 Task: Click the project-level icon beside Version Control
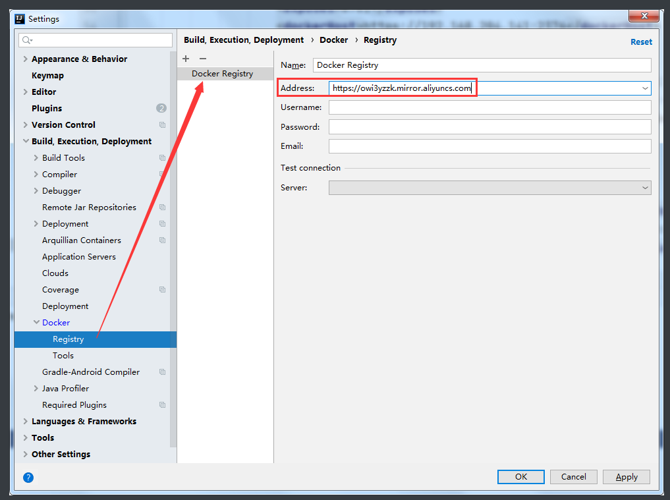point(162,125)
